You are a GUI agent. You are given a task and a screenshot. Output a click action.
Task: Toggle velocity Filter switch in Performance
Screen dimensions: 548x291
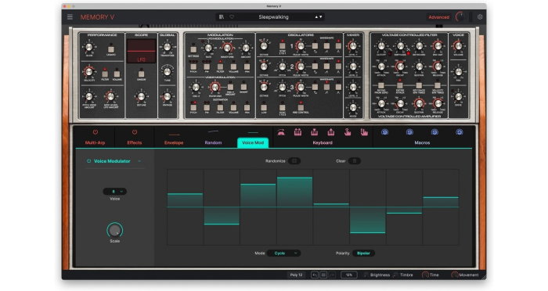click(105, 74)
